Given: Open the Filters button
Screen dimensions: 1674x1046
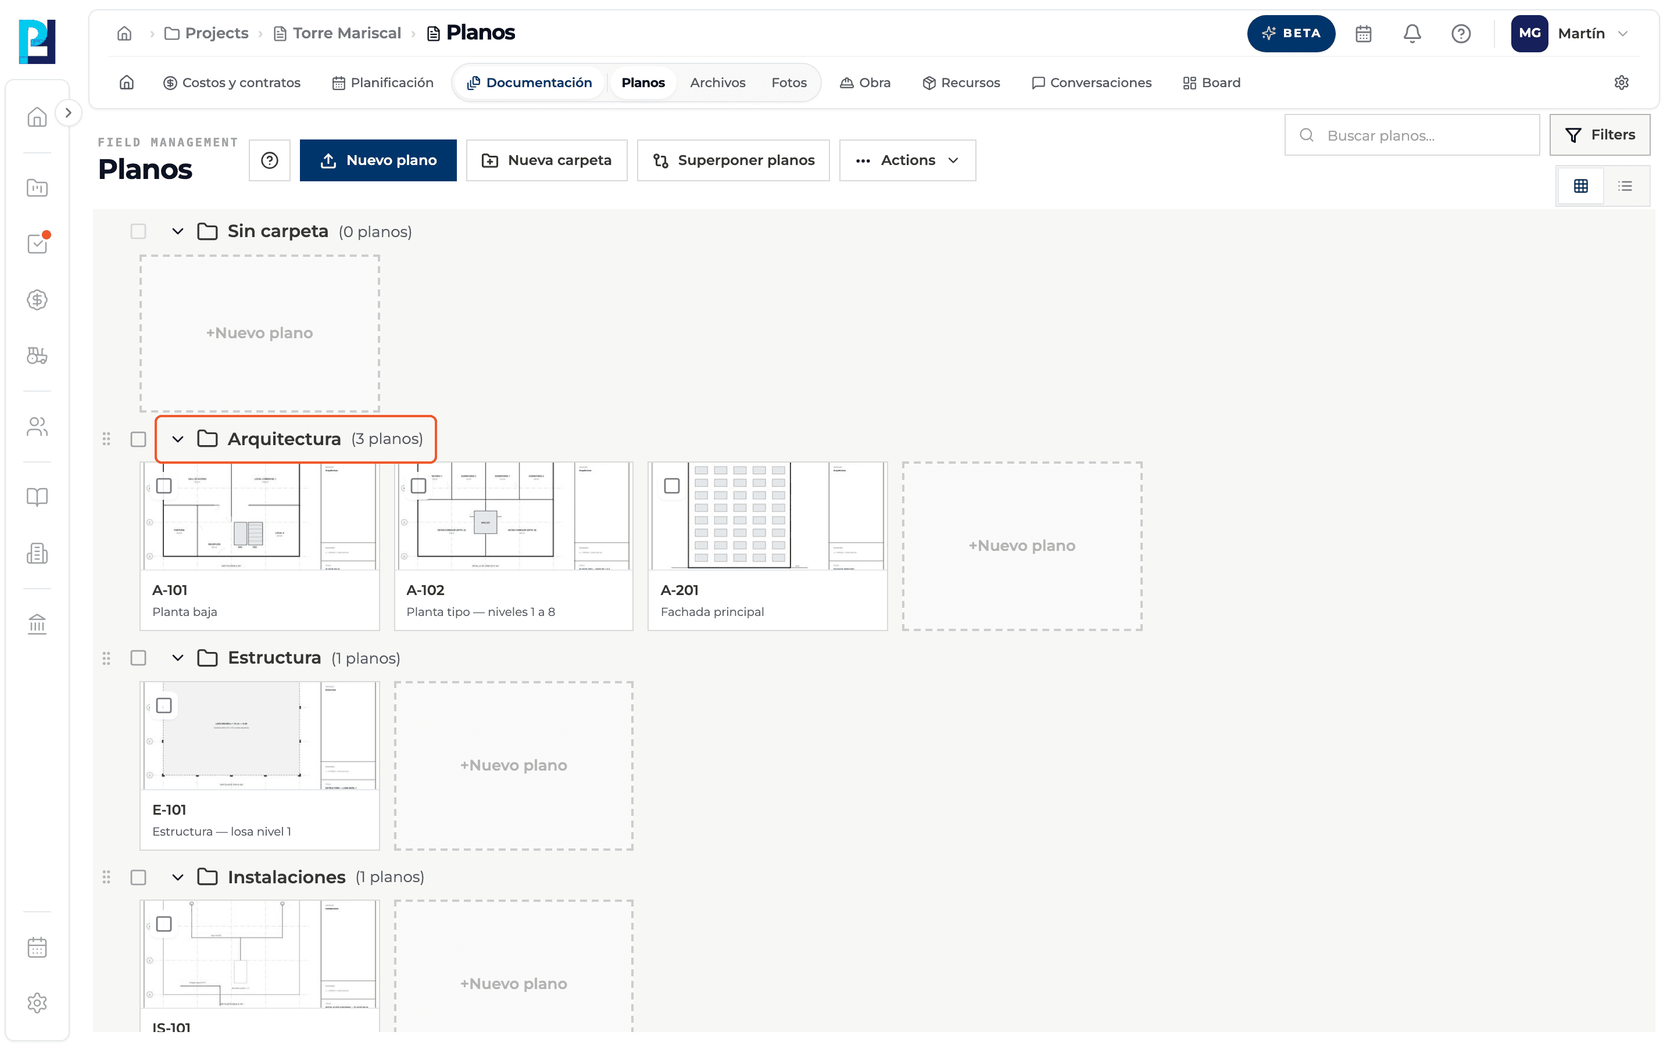Looking at the screenshot, I should point(1599,135).
